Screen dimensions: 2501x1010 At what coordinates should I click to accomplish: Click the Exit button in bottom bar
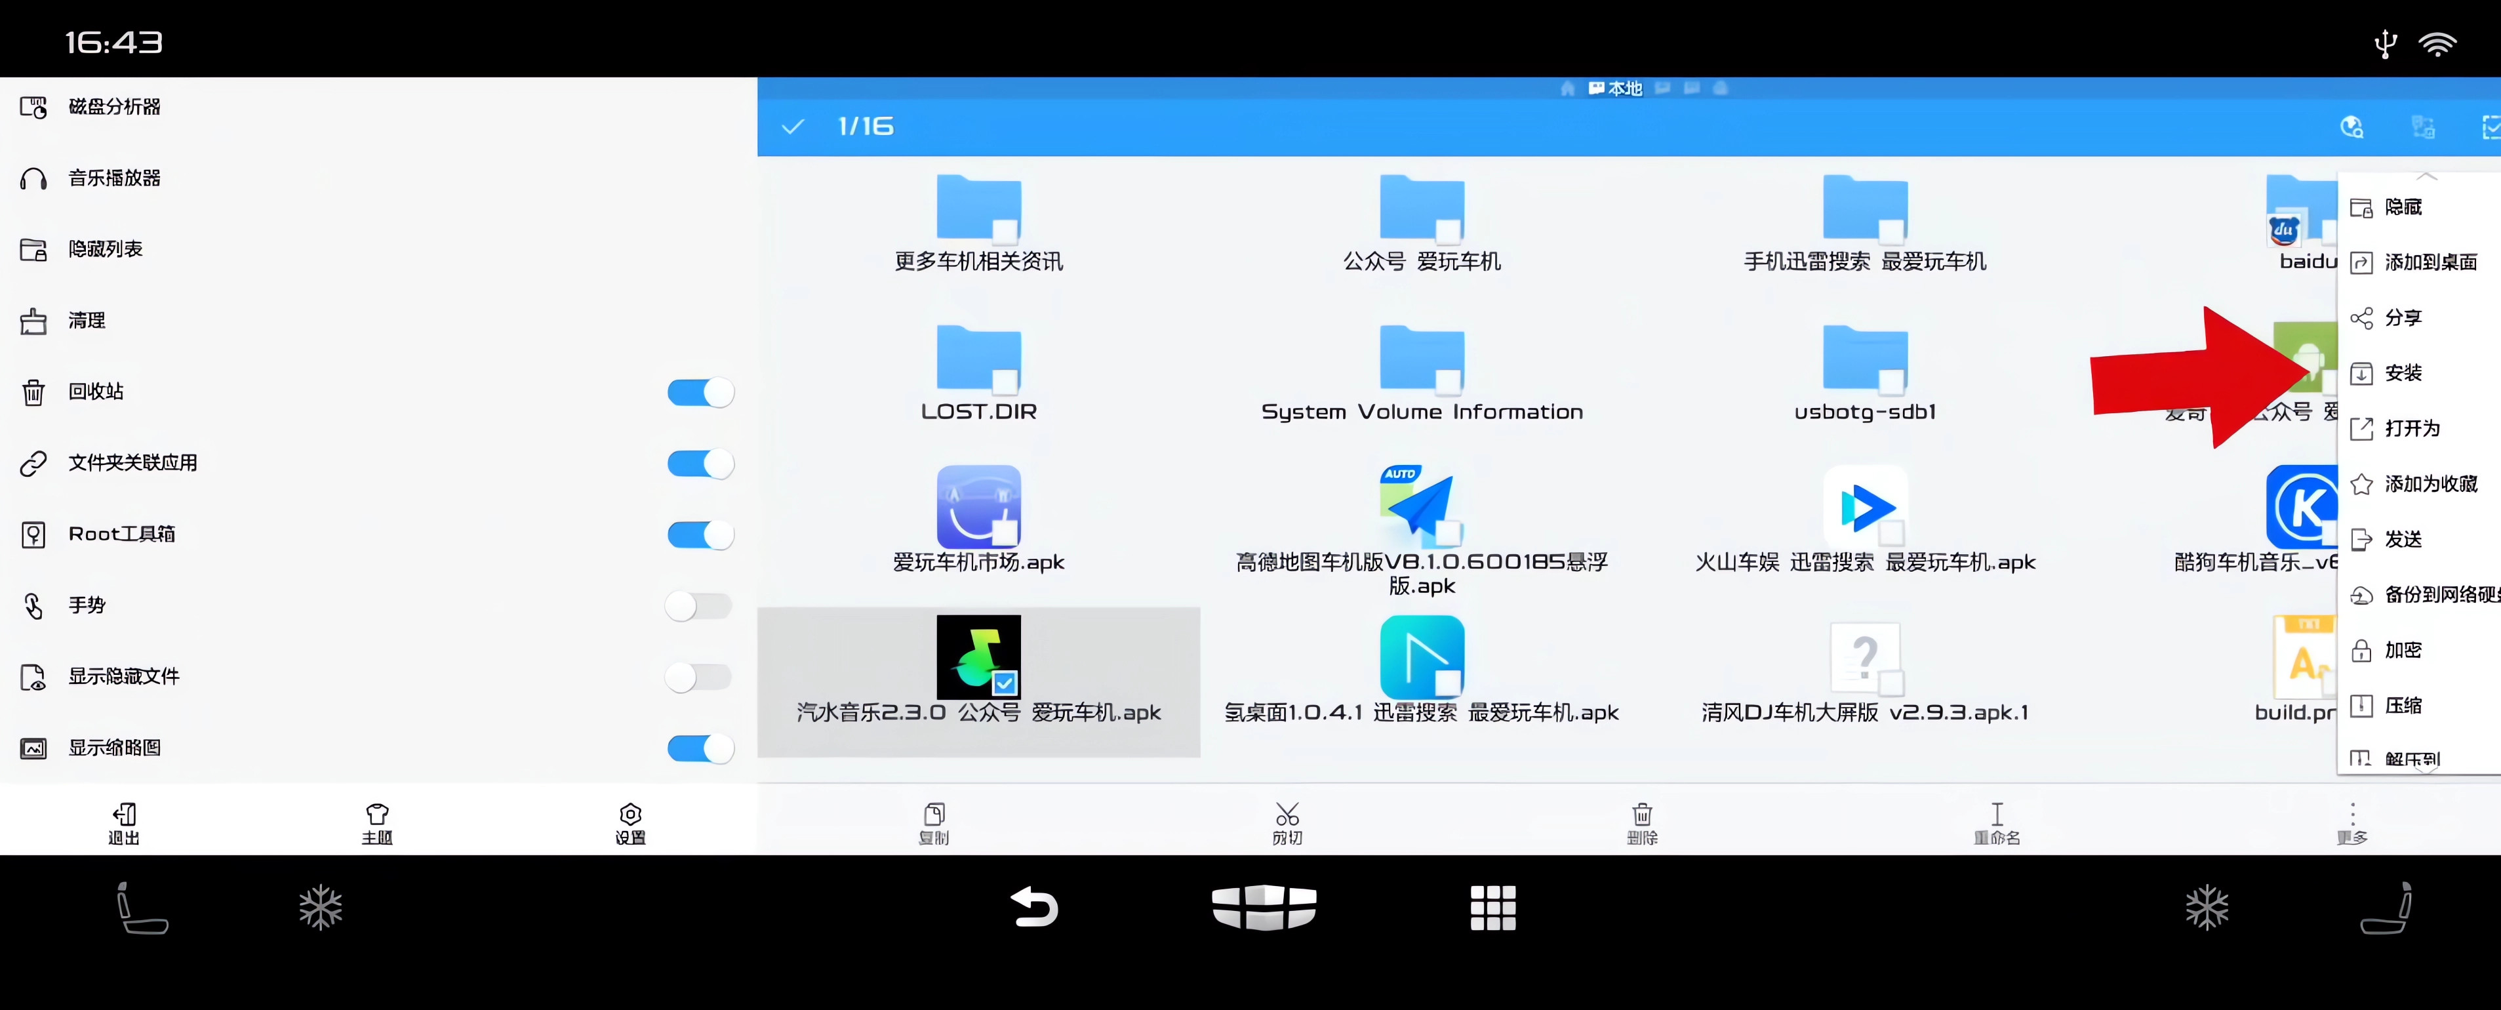123,820
